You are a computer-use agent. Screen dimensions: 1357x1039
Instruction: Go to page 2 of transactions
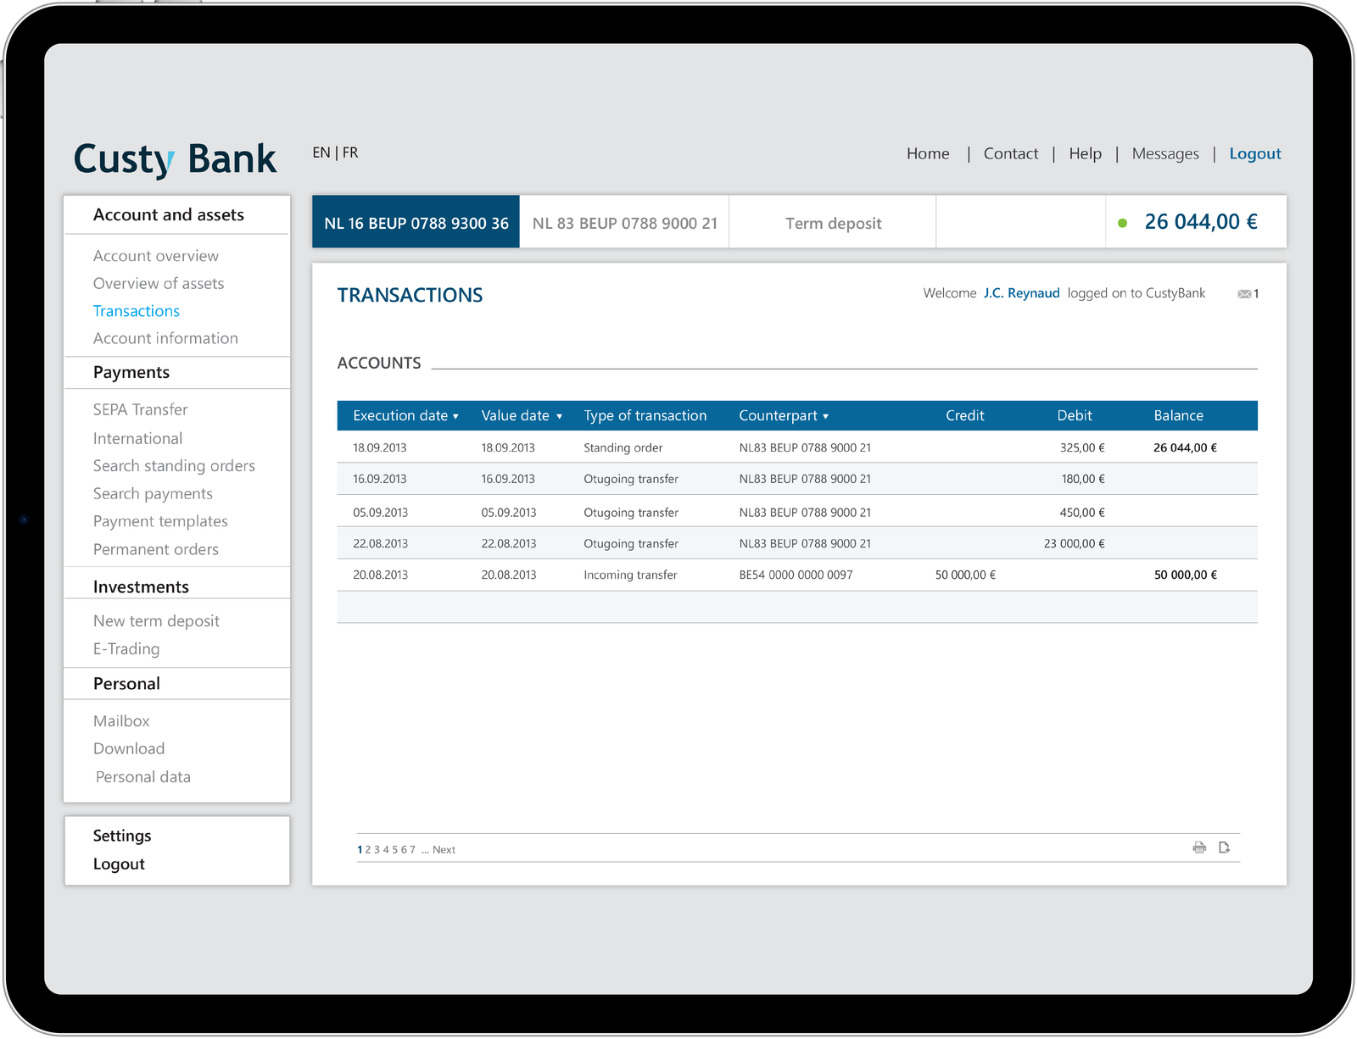[x=368, y=850]
